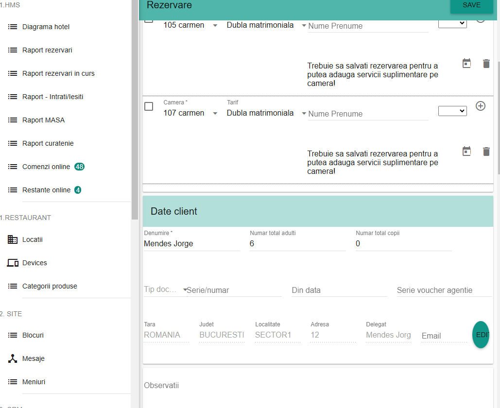
Task: Open Raport rezervari in curs
Action: (x=58, y=73)
